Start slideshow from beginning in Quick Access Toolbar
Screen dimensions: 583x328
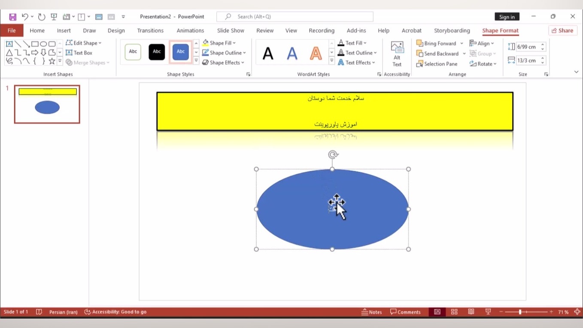click(x=54, y=17)
